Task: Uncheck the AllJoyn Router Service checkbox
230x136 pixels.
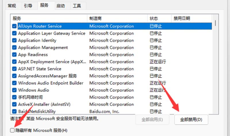Action: pyautogui.click(x=14, y=26)
